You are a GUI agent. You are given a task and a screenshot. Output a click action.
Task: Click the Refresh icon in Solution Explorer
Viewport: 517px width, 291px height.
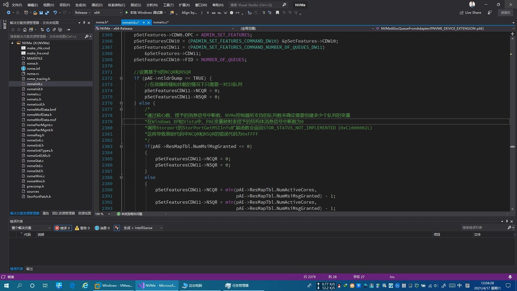tap(48, 30)
